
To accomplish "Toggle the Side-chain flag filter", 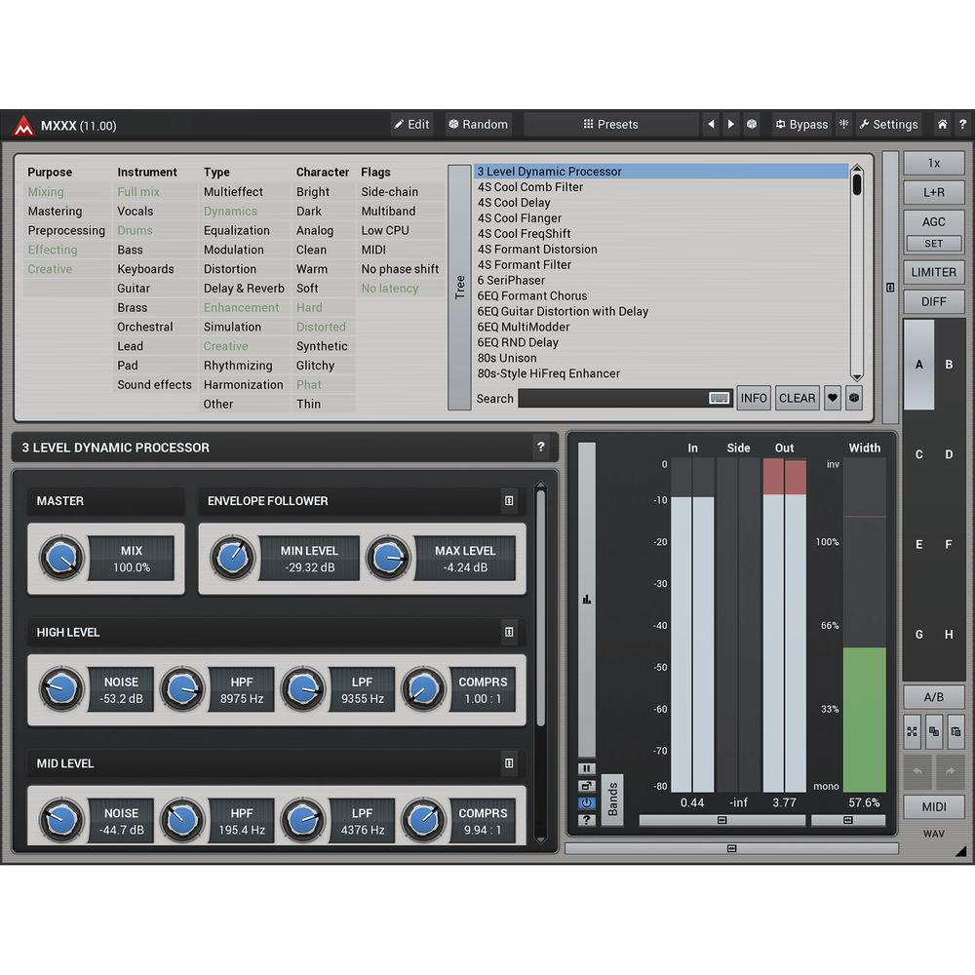I will [389, 192].
